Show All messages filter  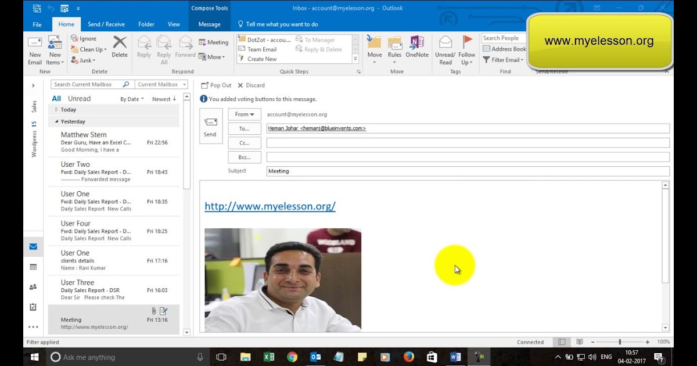pyautogui.click(x=56, y=99)
